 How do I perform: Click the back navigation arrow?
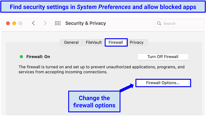[33, 23]
